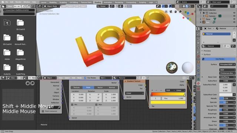
Task: Open Linear dropdown in Gradient Texture node
Action: (x=134, y=93)
